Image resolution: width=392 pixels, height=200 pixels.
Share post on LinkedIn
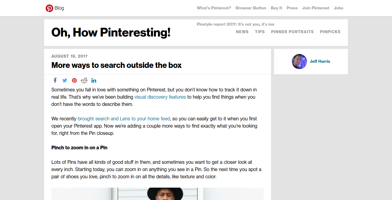94,81
